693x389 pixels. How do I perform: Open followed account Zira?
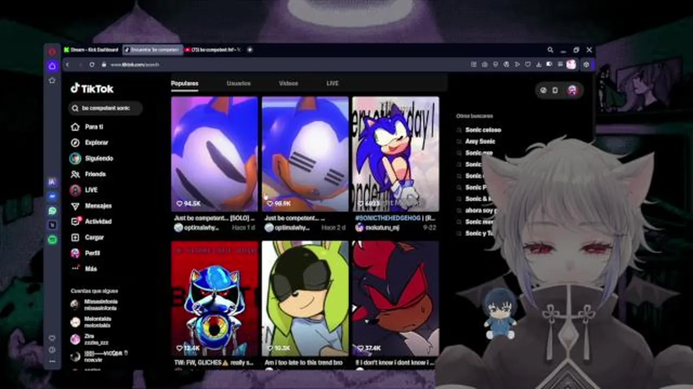click(x=89, y=339)
